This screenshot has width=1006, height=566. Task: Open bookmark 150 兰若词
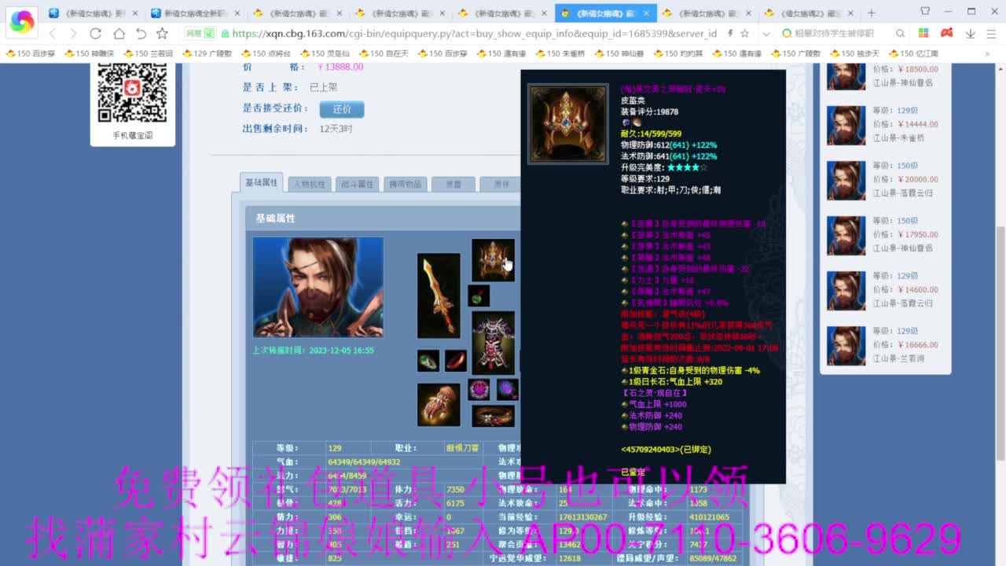(x=149, y=53)
